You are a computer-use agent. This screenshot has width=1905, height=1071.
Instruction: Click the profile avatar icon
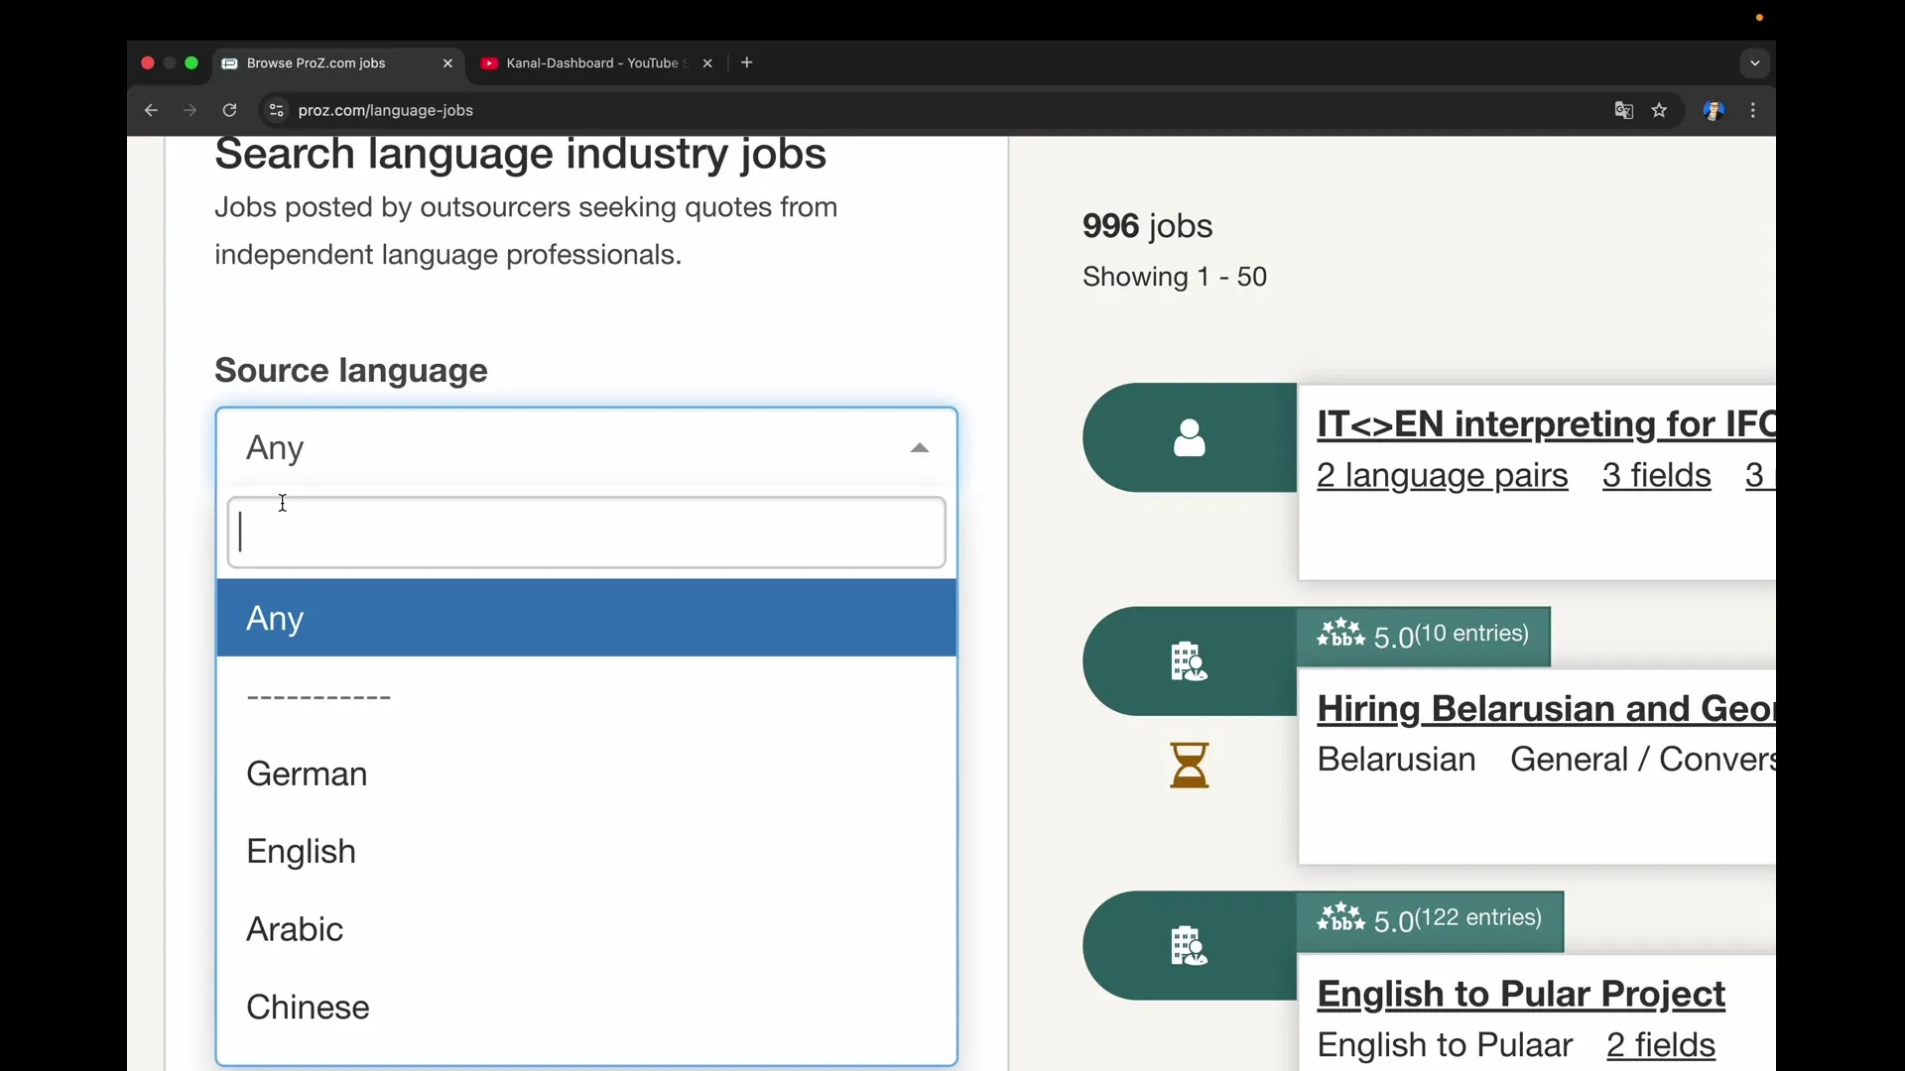tap(1714, 110)
